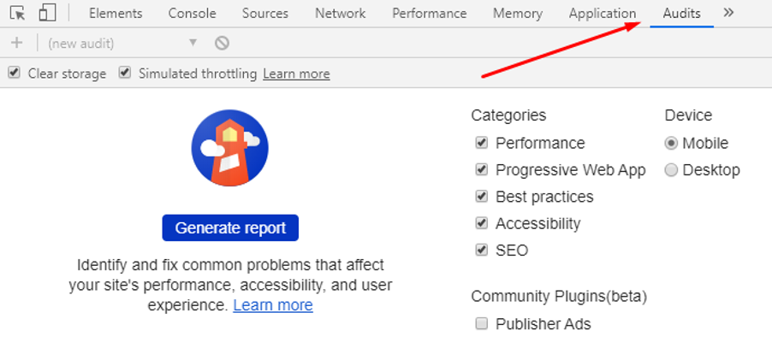Uncheck the Performance category
This screenshot has width=772, height=354.
(482, 143)
